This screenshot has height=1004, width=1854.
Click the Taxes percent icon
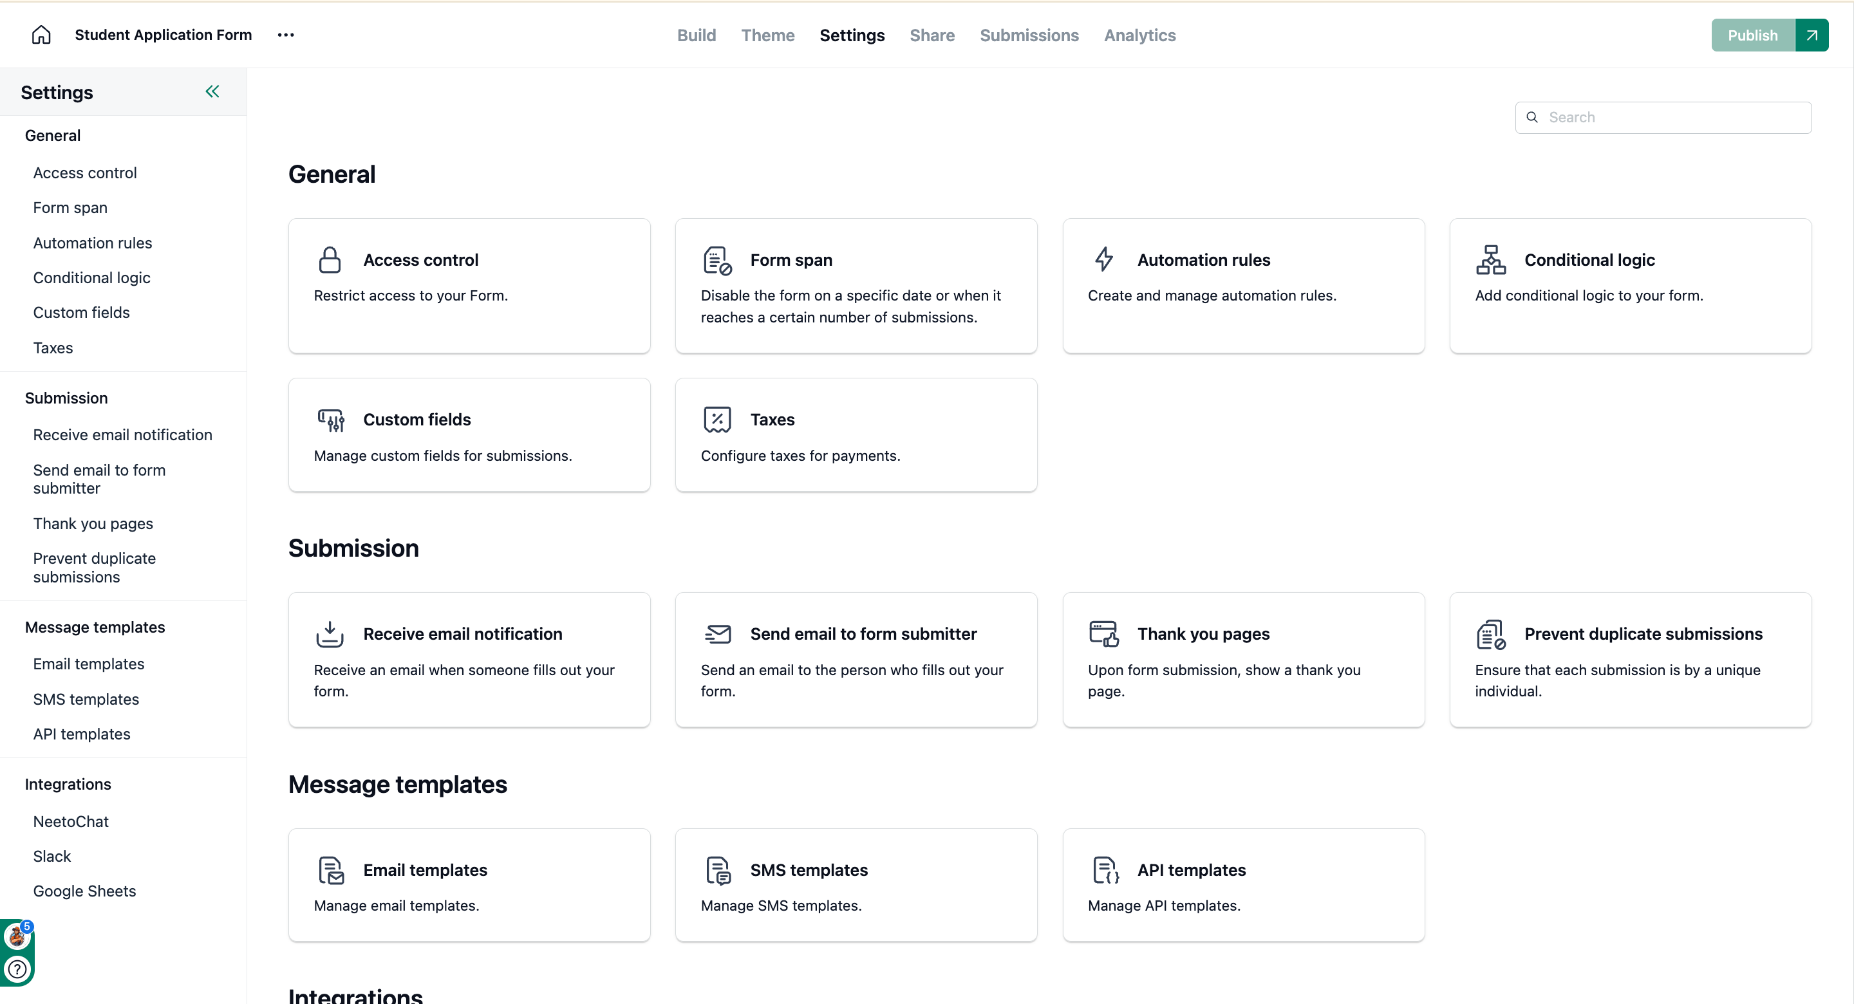pos(717,420)
